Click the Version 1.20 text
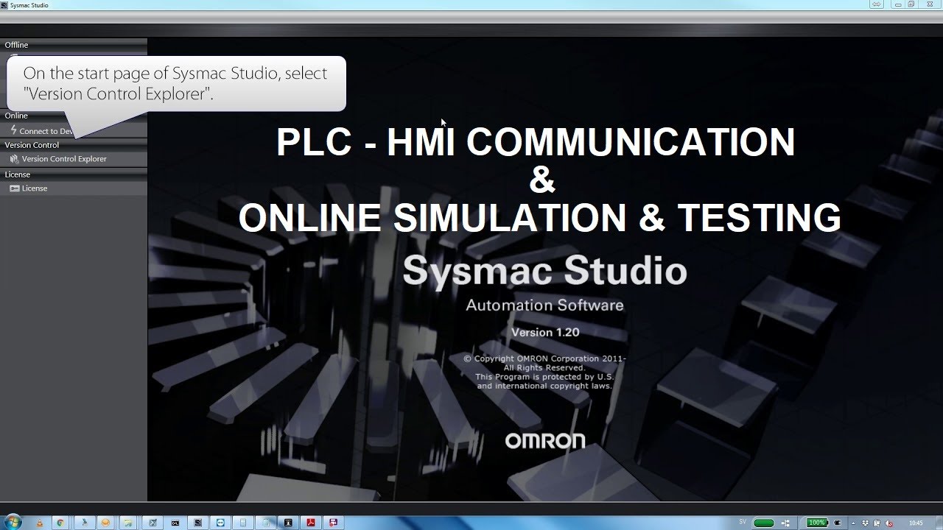Image resolution: width=943 pixels, height=530 pixels. pos(545,332)
